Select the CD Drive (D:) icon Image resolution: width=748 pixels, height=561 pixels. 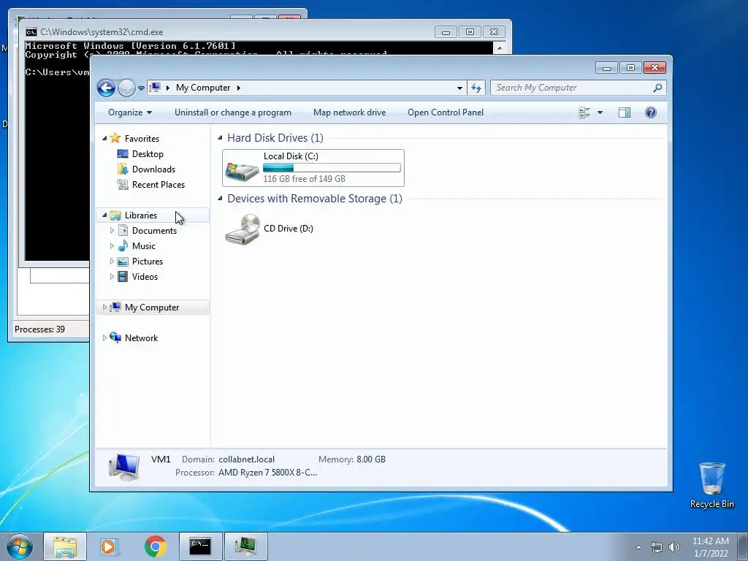click(x=243, y=229)
